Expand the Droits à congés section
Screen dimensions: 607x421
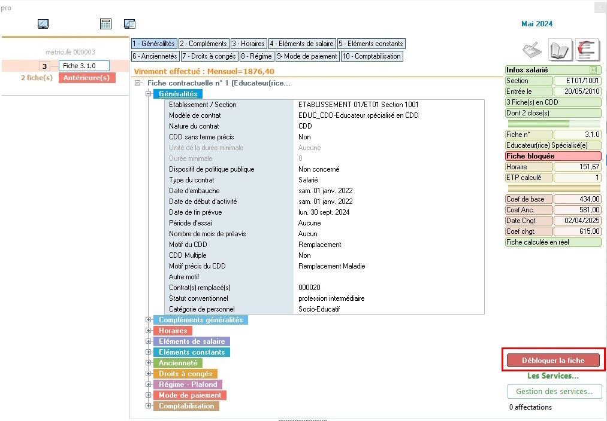point(149,374)
